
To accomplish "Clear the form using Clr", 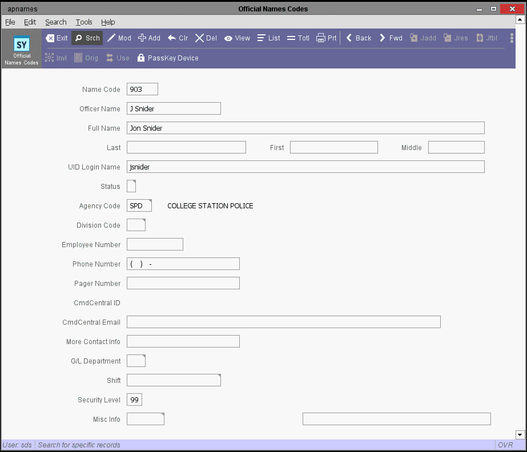I will click(178, 38).
